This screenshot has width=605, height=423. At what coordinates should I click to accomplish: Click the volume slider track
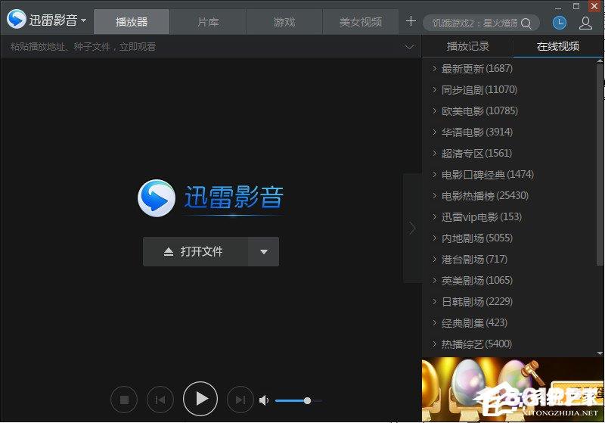coord(298,400)
